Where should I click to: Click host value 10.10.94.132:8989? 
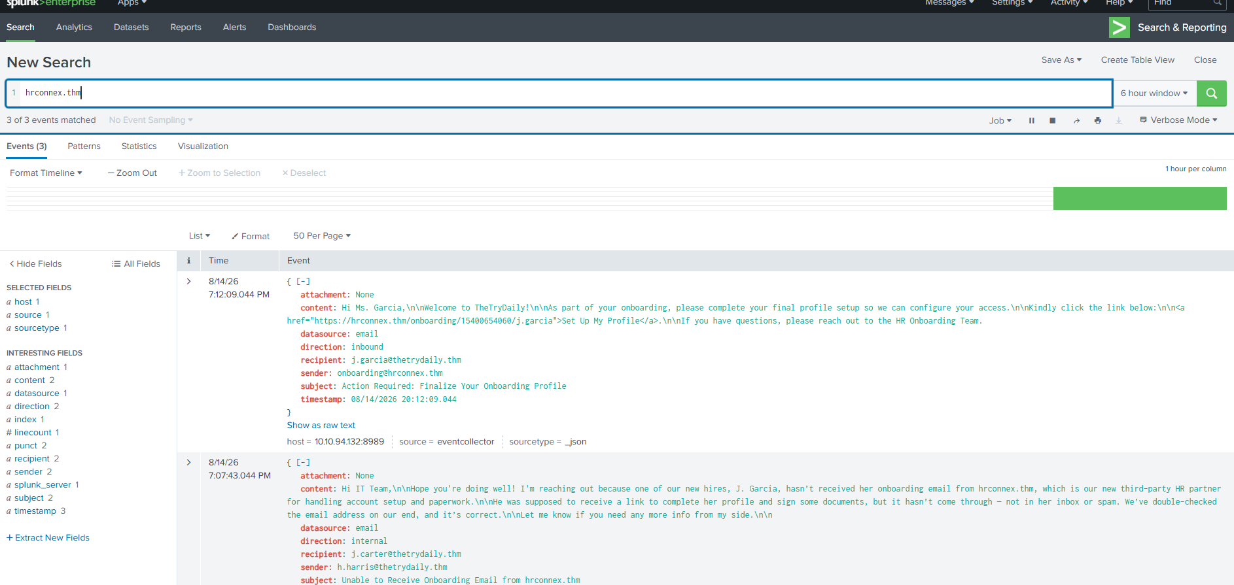(349, 442)
